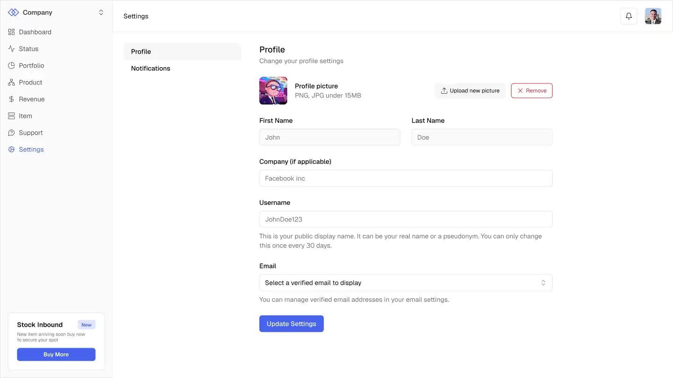The width and height of the screenshot is (673, 378).
Task: Click the Product hierarchy icon
Action: tap(12, 82)
